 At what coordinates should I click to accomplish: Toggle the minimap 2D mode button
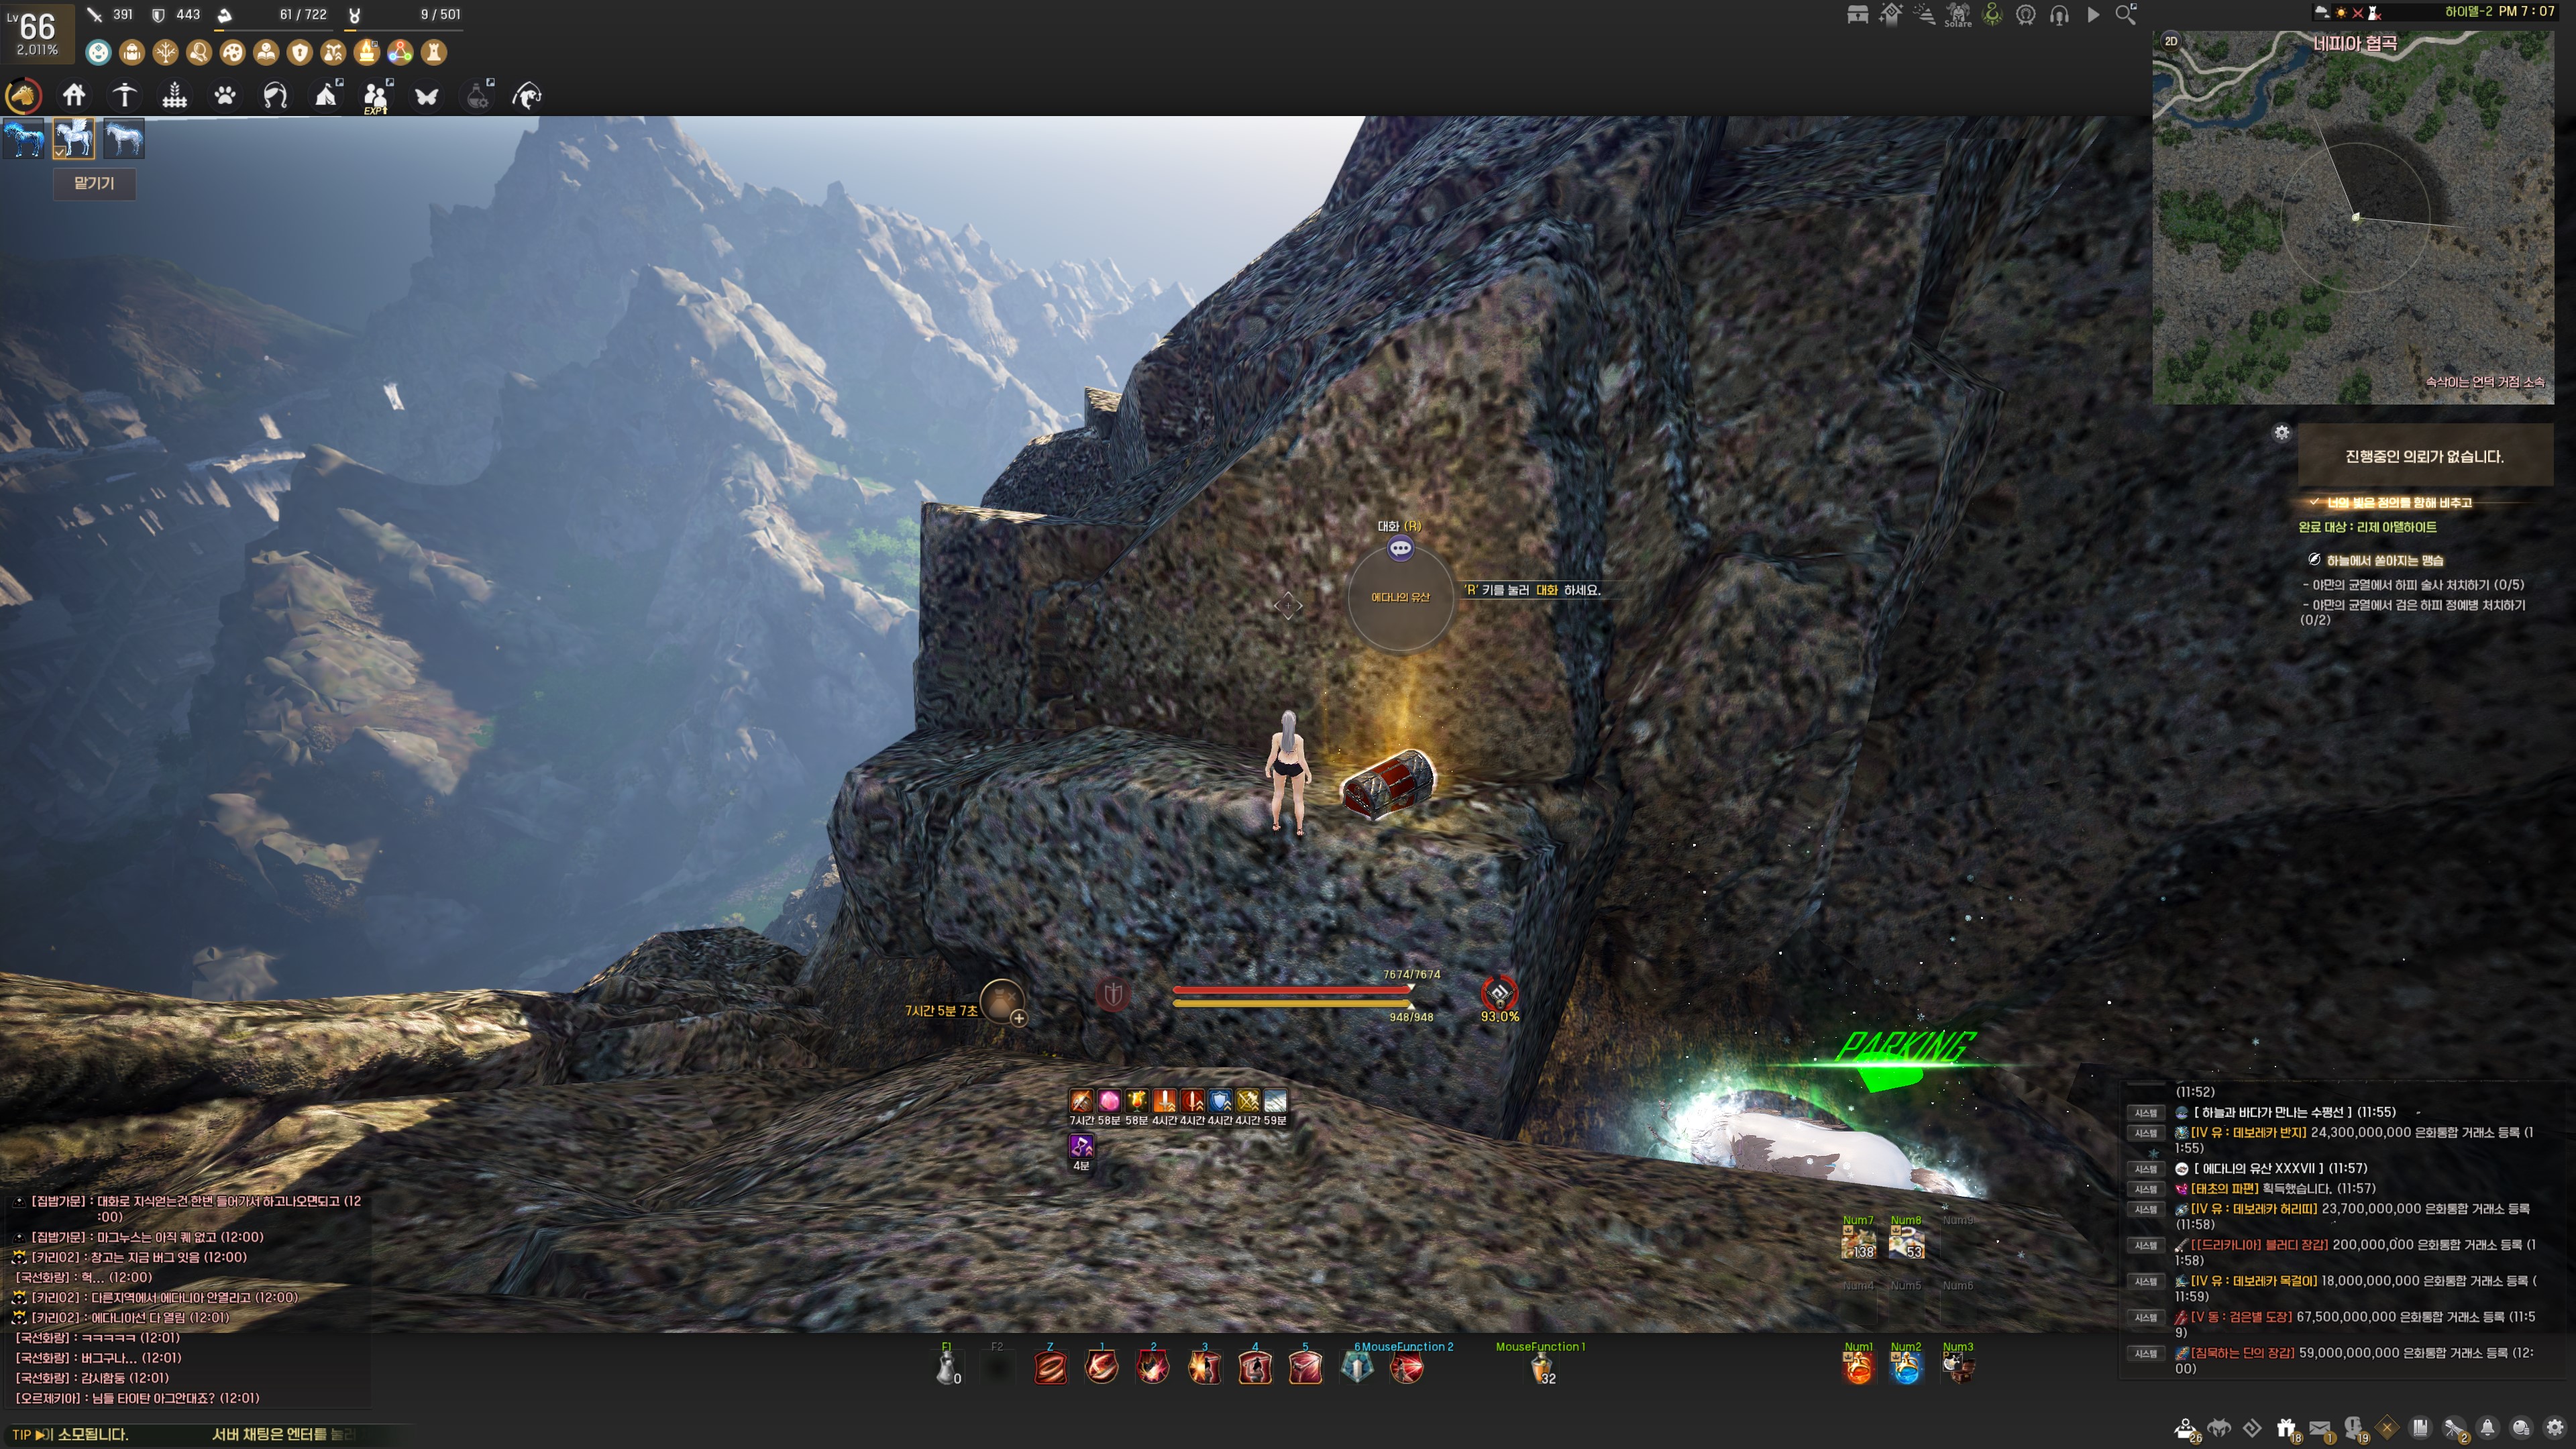pyautogui.click(x=2171, y=41)
